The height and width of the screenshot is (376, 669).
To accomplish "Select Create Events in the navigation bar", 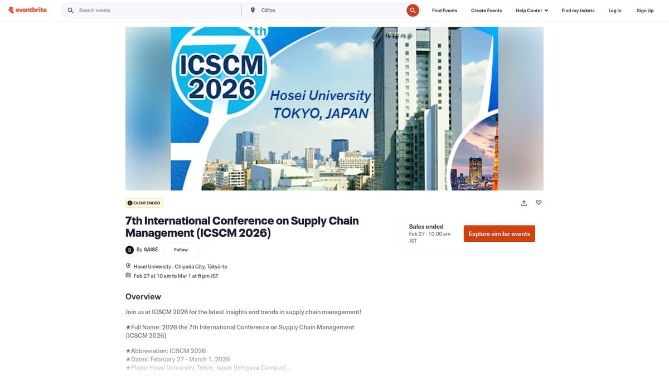I will tap(486, 9).
